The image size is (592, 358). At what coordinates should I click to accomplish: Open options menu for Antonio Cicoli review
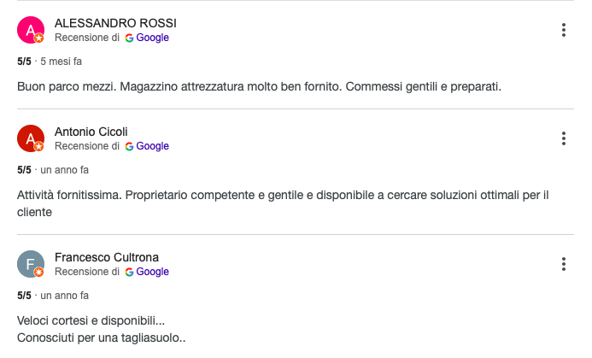563,138
